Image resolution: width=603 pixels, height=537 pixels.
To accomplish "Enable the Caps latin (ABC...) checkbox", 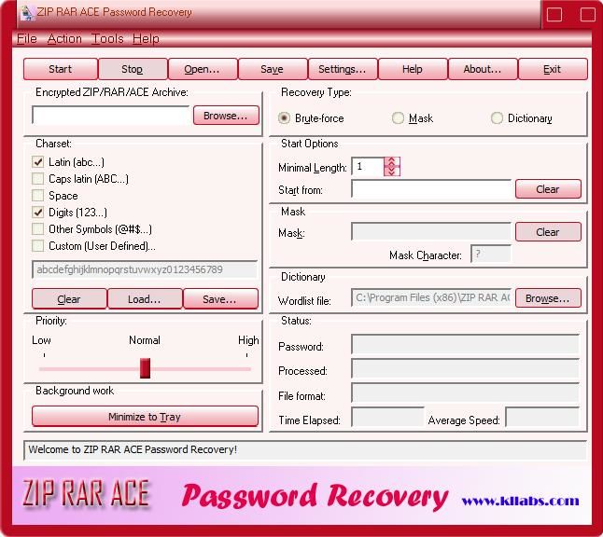I will 37,179.
